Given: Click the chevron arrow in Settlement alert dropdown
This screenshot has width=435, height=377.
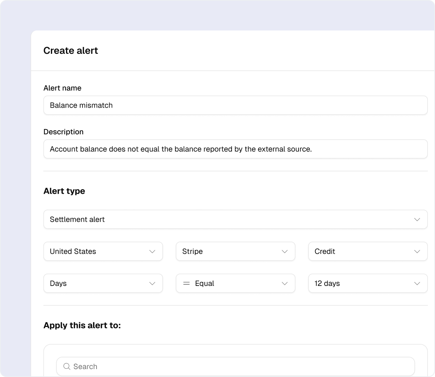Looking at the screenshot, I should click(417, 219).
